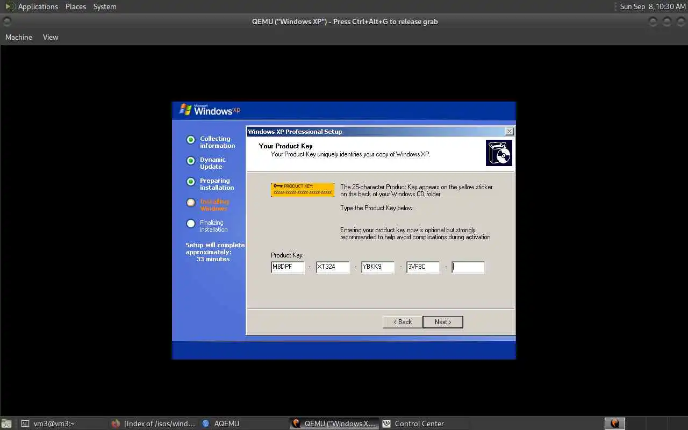This screenshot has width=688, height=430.
Task: Switch to Index of /isos Firefox window
Action: click(154, 424)
